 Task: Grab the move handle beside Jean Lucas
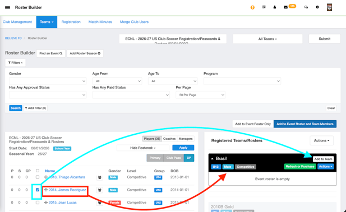46,202
